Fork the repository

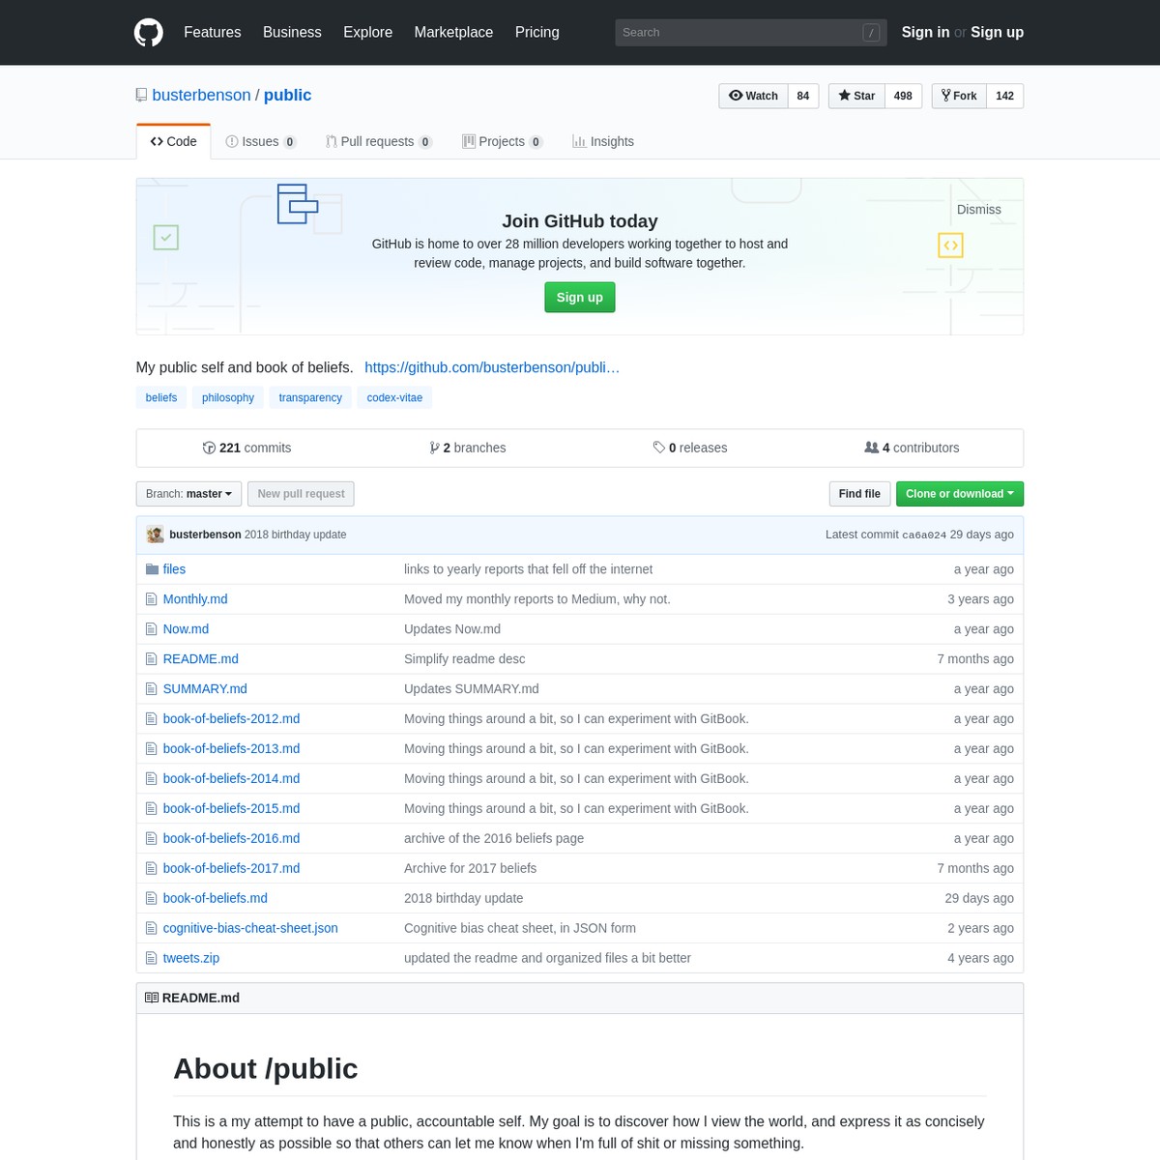click(x=959, y=96)
